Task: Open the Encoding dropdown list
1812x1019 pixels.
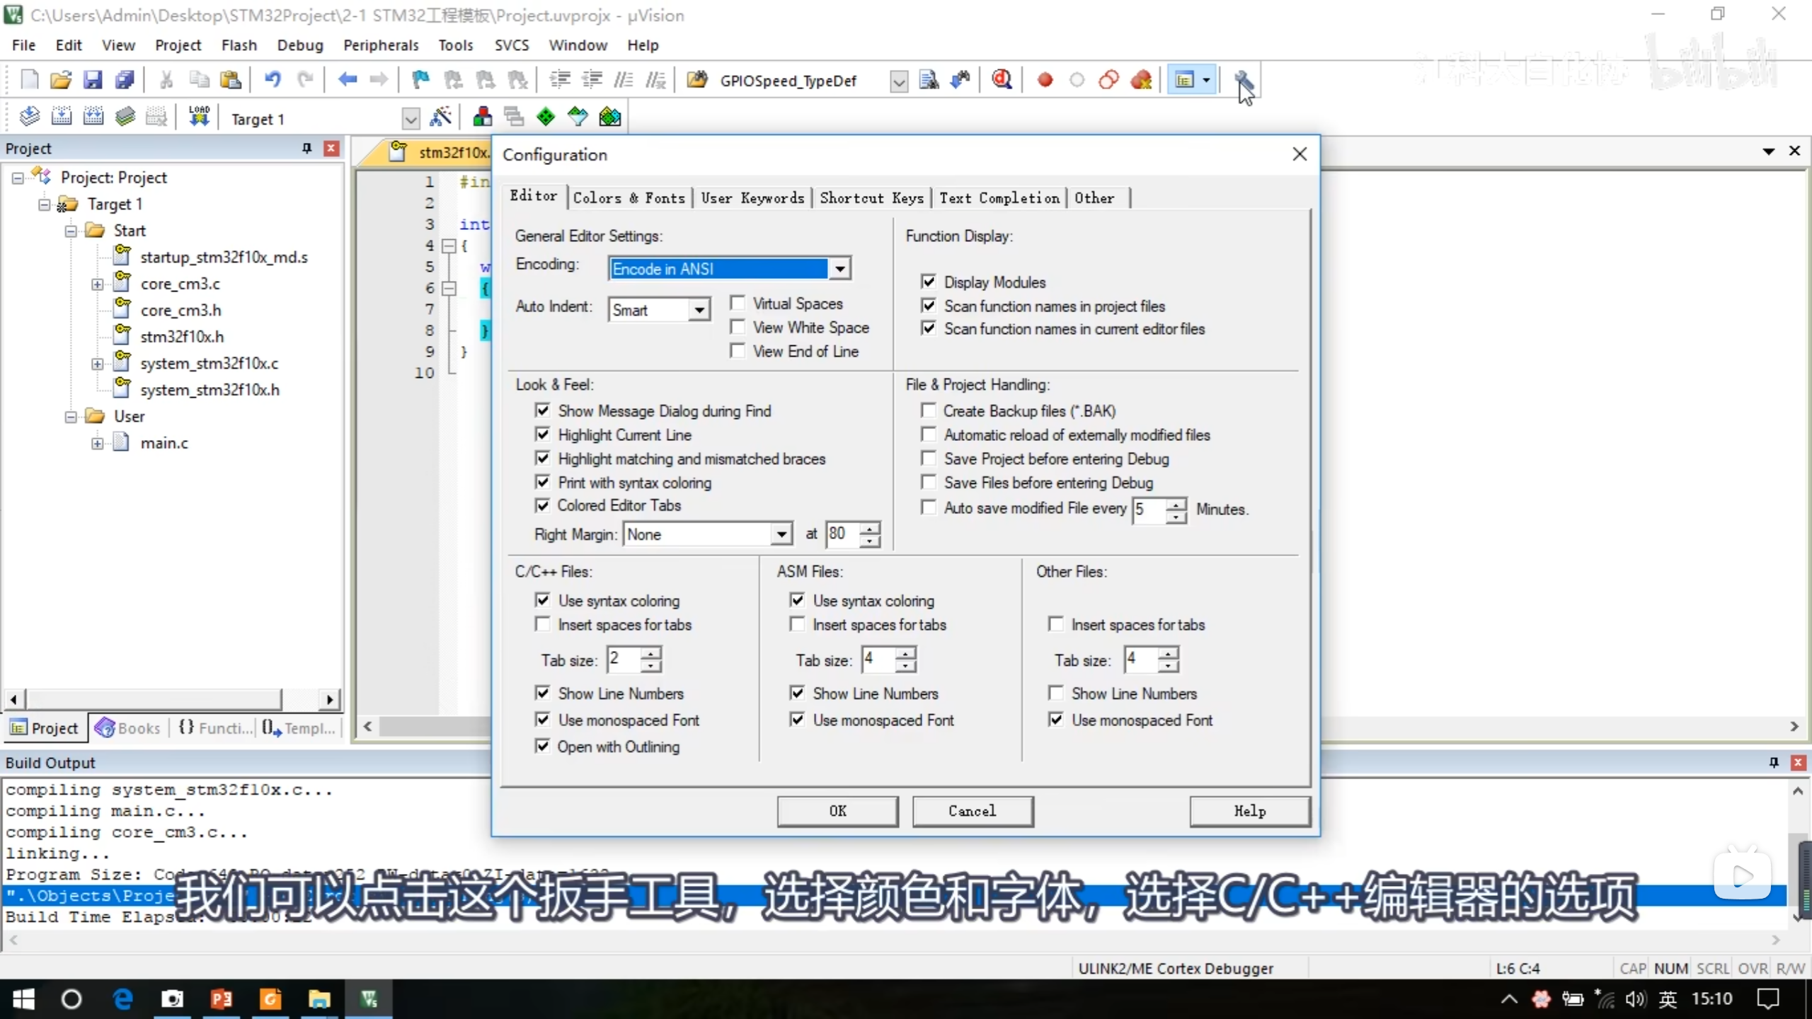Action: pyautogui.click(x=839, y=269)
